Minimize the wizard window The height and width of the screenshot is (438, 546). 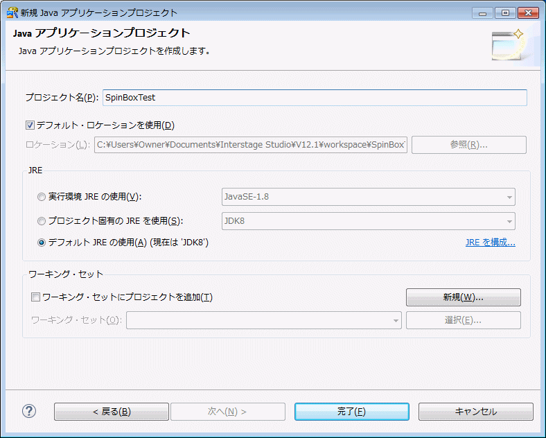tap(483, 13)
